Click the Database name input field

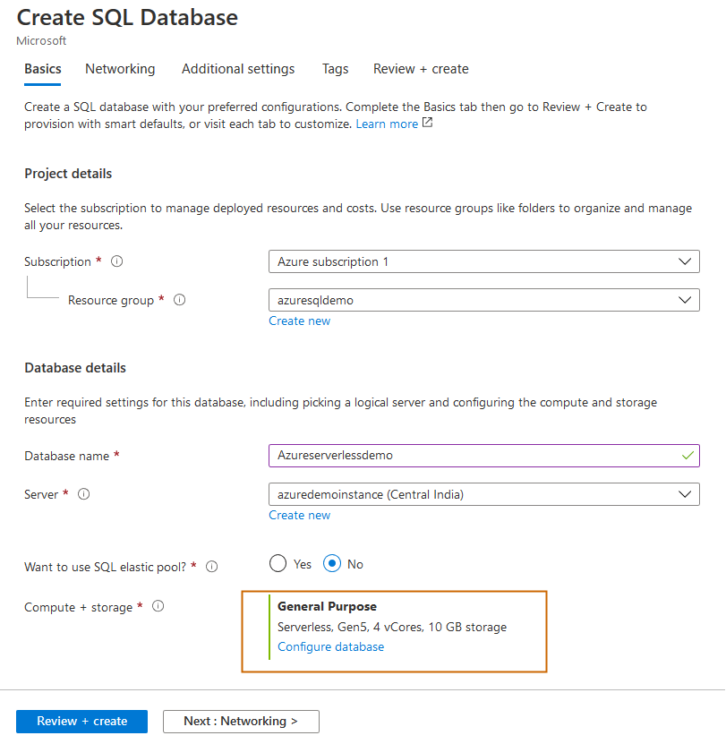(474, 456)
